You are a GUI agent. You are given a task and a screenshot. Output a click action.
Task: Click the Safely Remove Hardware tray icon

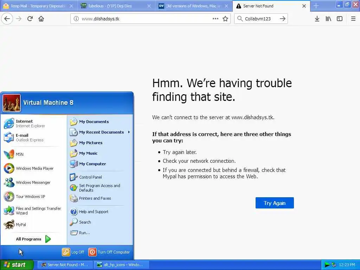(334, 265)
